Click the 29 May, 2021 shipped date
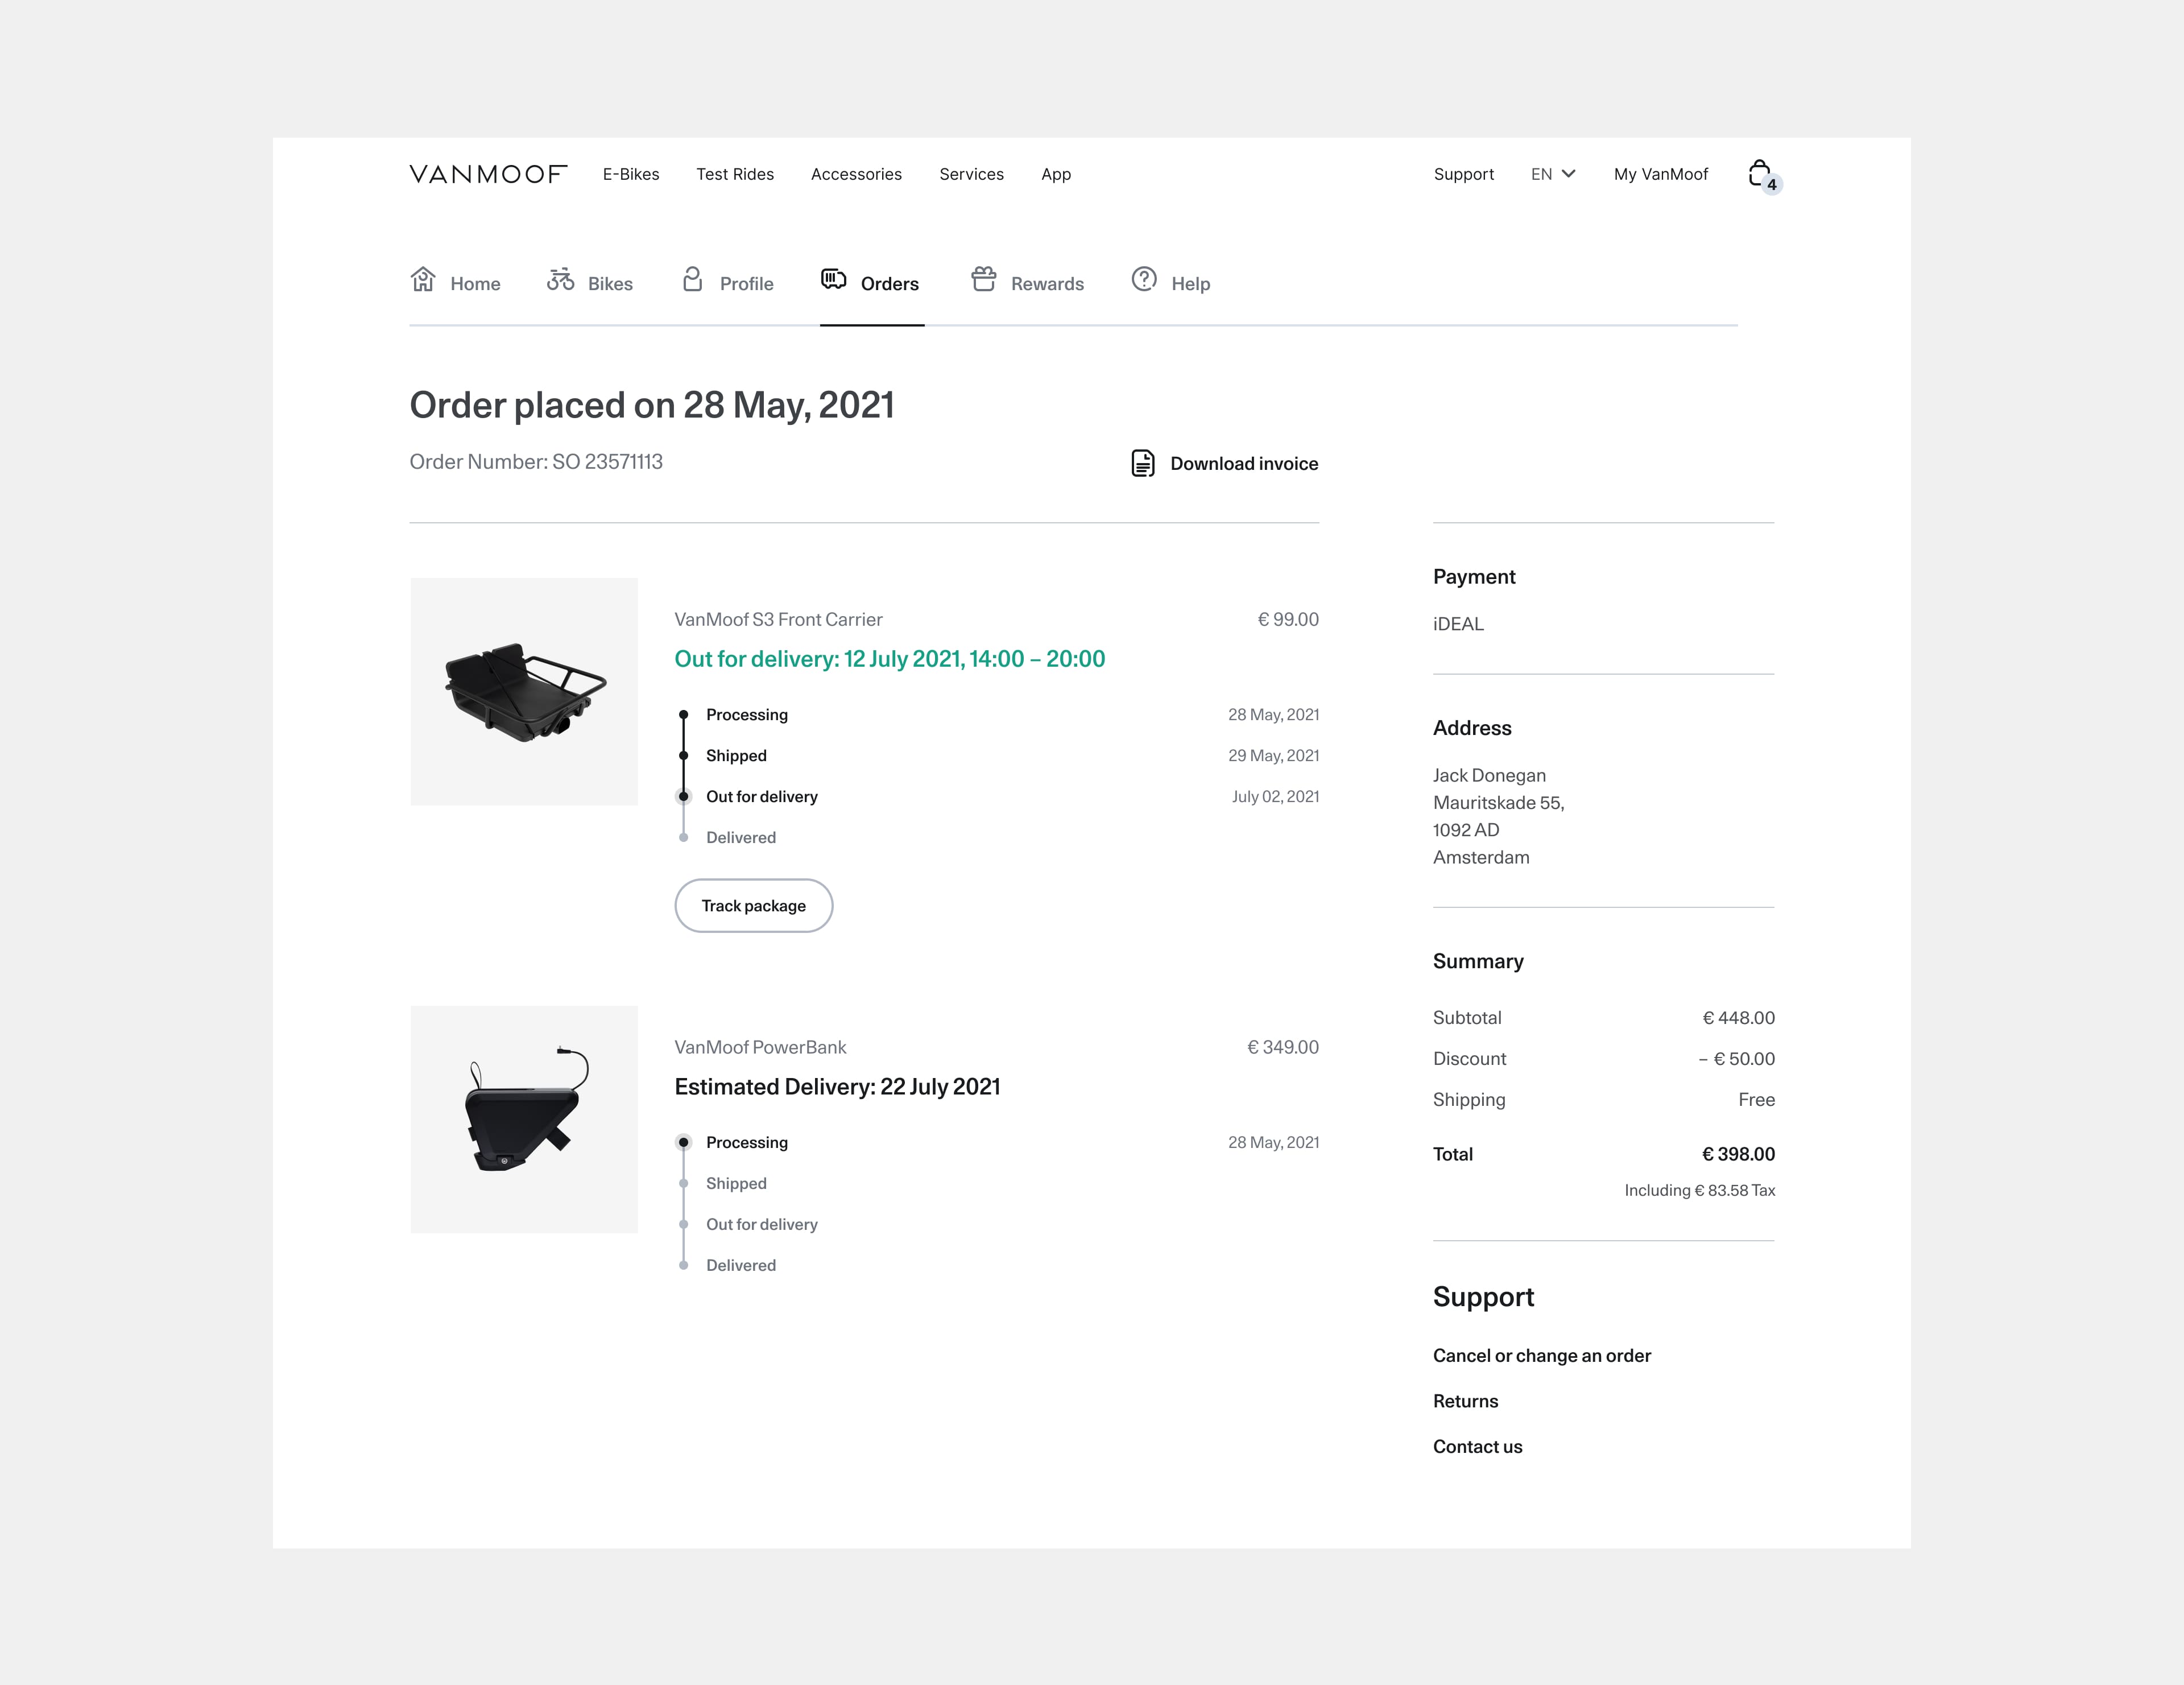Screen dimensions: 2184x1685 [x=1273, y=756]
